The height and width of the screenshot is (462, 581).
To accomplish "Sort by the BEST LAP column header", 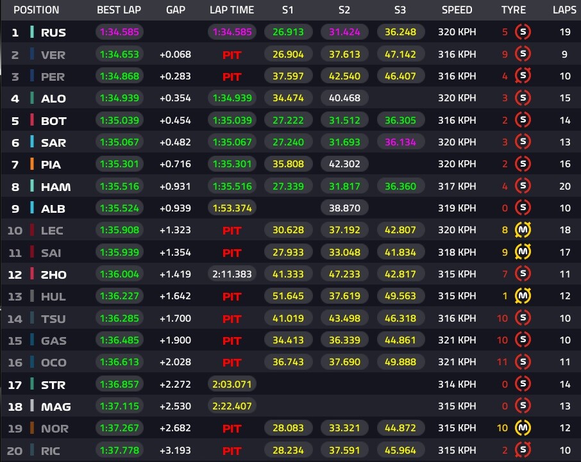I will (x=119, y=10).
